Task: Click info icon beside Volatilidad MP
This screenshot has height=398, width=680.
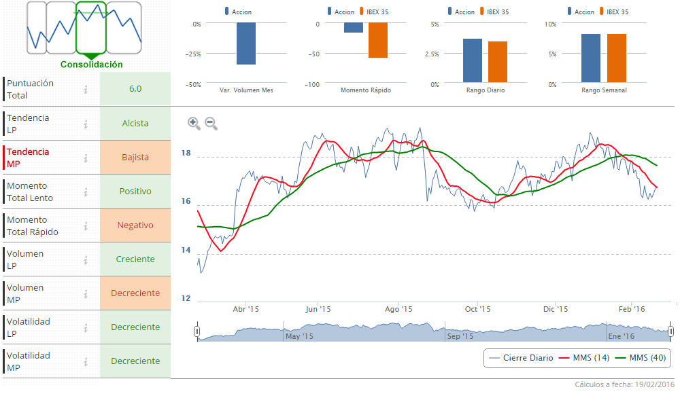Action: 86,361
